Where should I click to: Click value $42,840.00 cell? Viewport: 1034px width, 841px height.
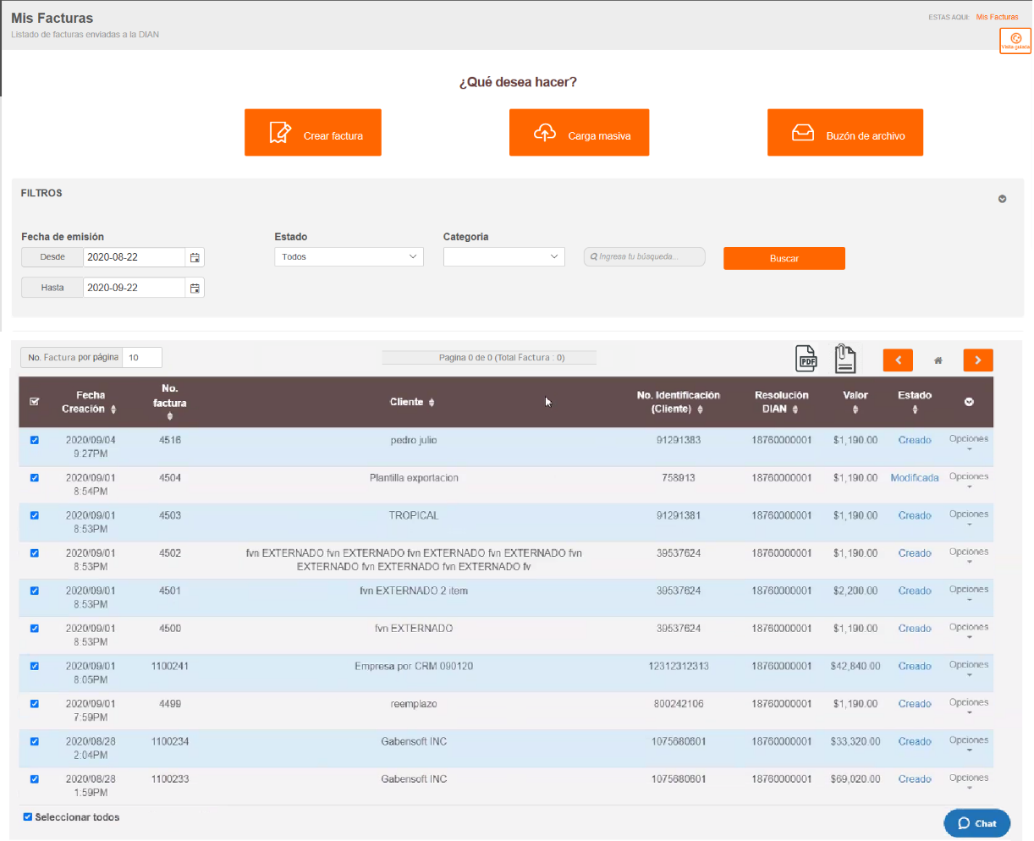pyautogui.click(x=855, y=666)
